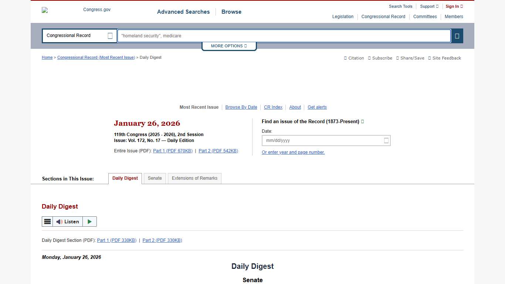Open the Support dropdown menu
Screen dimensions: 505x284
tap(429, 6)
